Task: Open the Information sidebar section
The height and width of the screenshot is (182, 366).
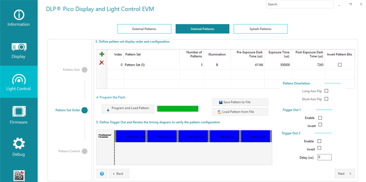Action: 19,18
